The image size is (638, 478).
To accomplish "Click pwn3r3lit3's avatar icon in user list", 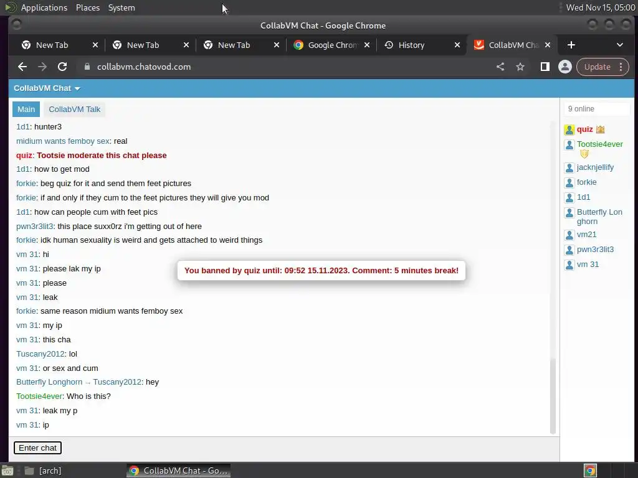I will point(569,250).
